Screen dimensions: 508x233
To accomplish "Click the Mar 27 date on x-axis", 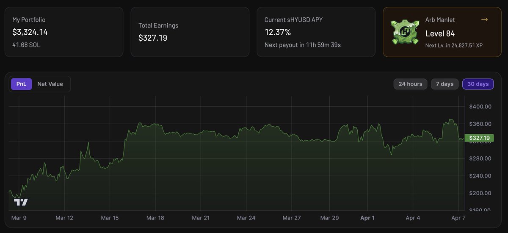I will 292,218.
